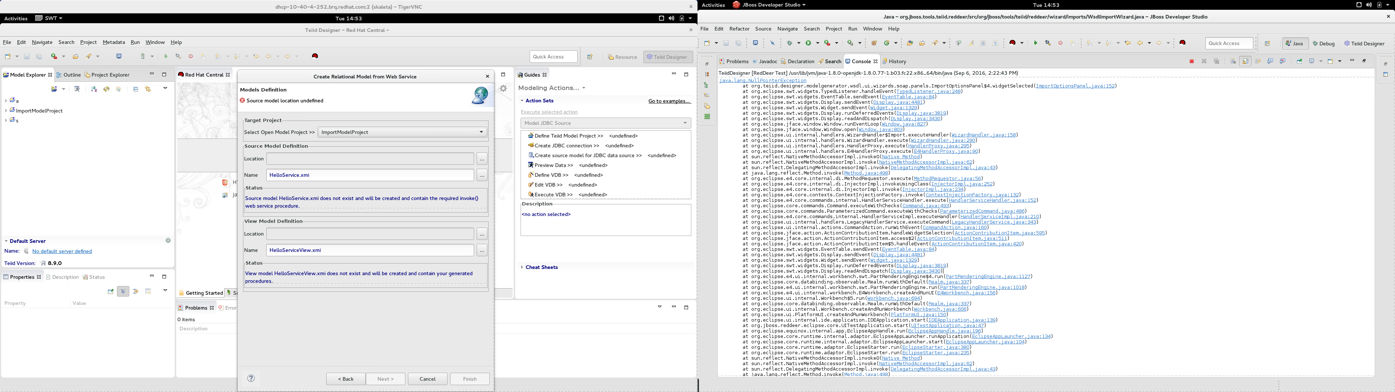Screen dimensions: 1395x392
Task: Click the No default server defined link
Action: click(62, 251)
